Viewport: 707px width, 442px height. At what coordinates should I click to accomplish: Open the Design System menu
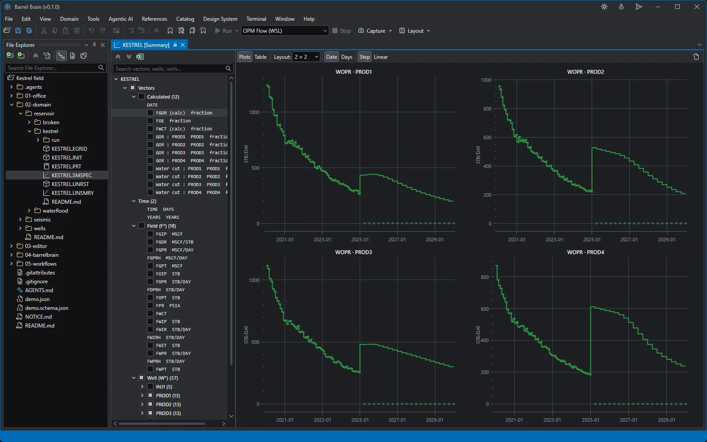click(x=220, y=19)
